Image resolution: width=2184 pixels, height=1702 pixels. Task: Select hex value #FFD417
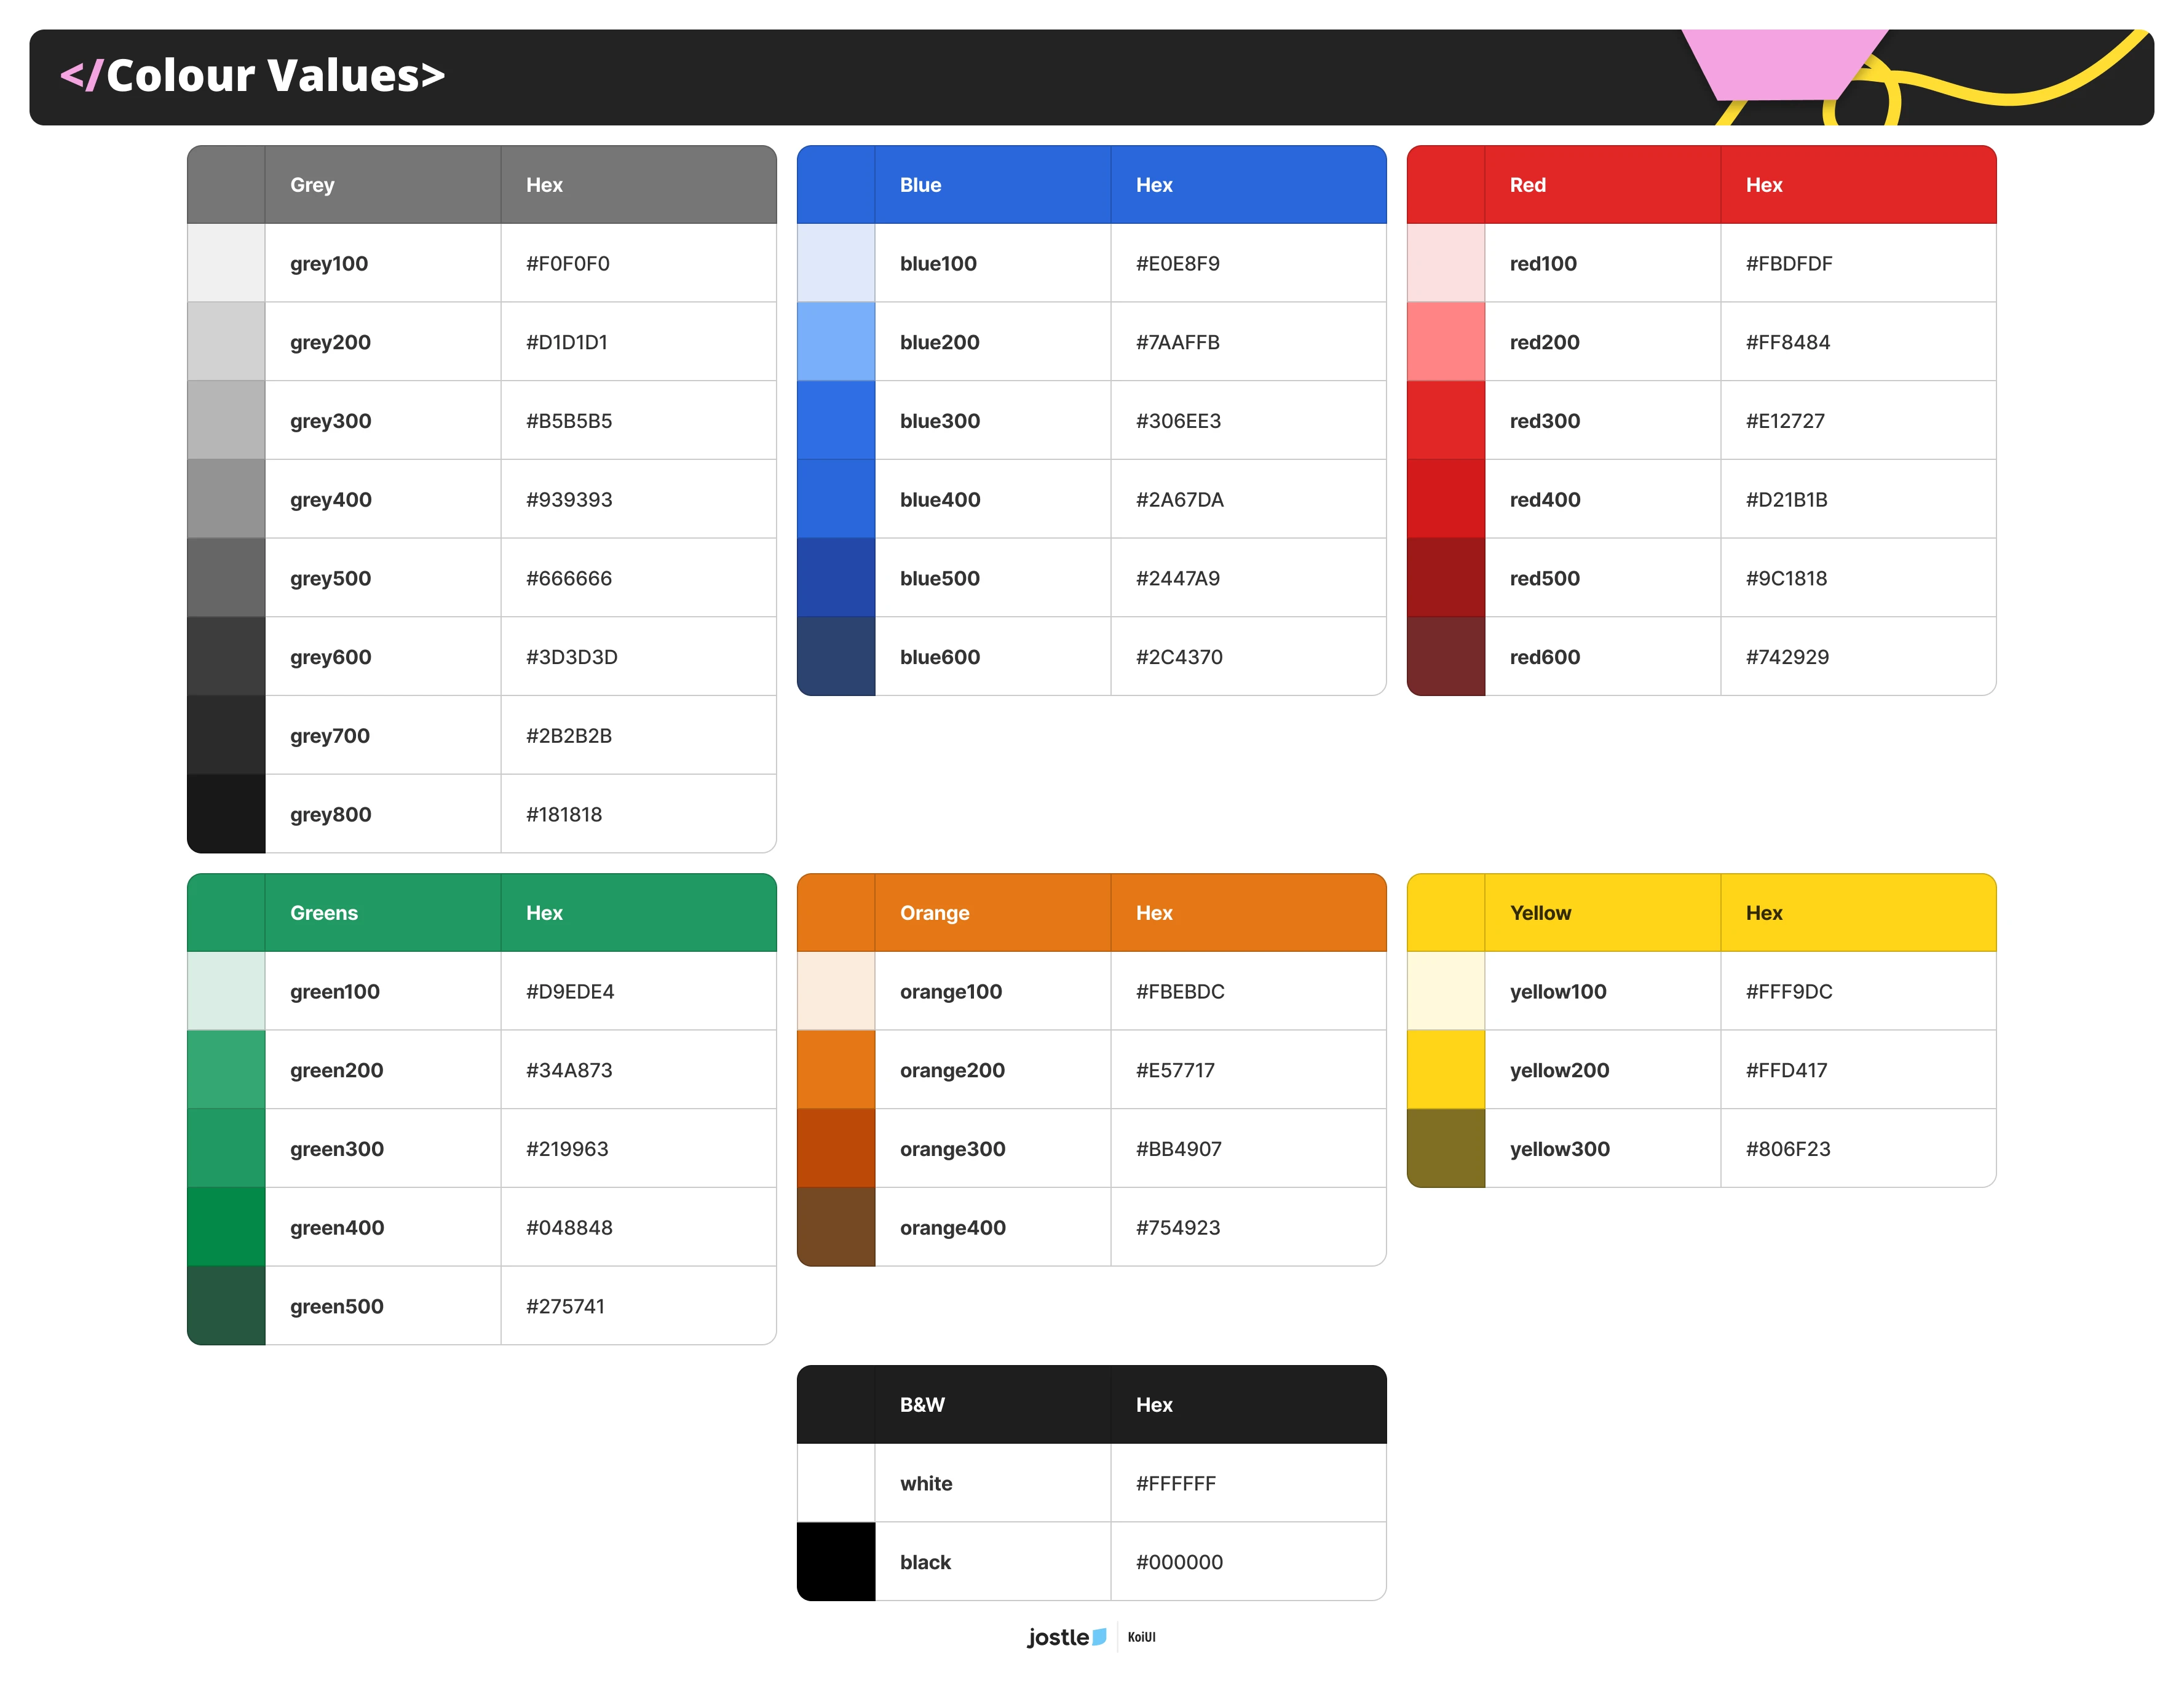(1786, 1070)
